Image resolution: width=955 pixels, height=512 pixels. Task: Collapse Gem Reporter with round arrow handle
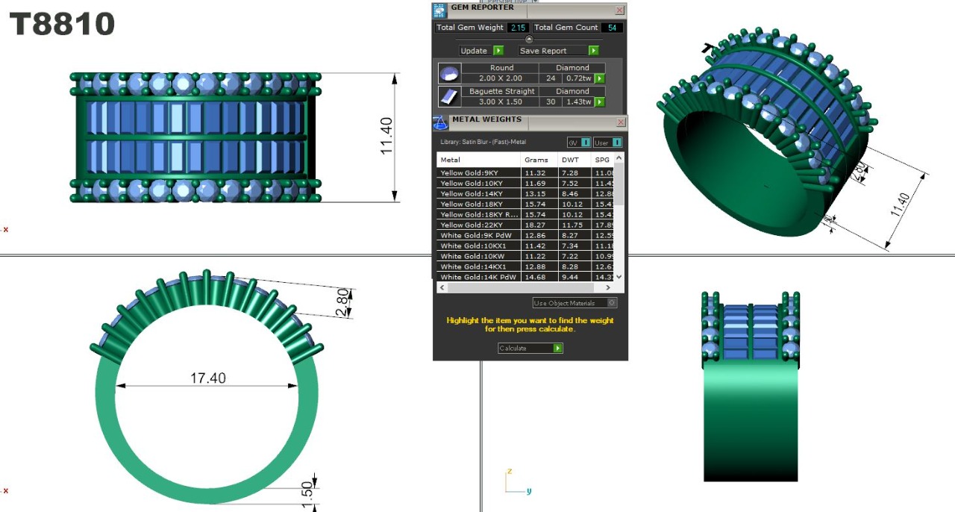(x=530, y=39)
